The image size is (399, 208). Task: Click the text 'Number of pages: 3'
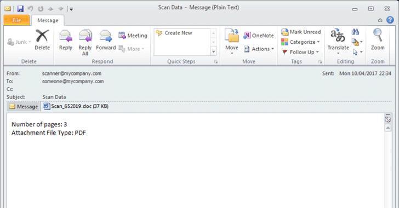39,124
